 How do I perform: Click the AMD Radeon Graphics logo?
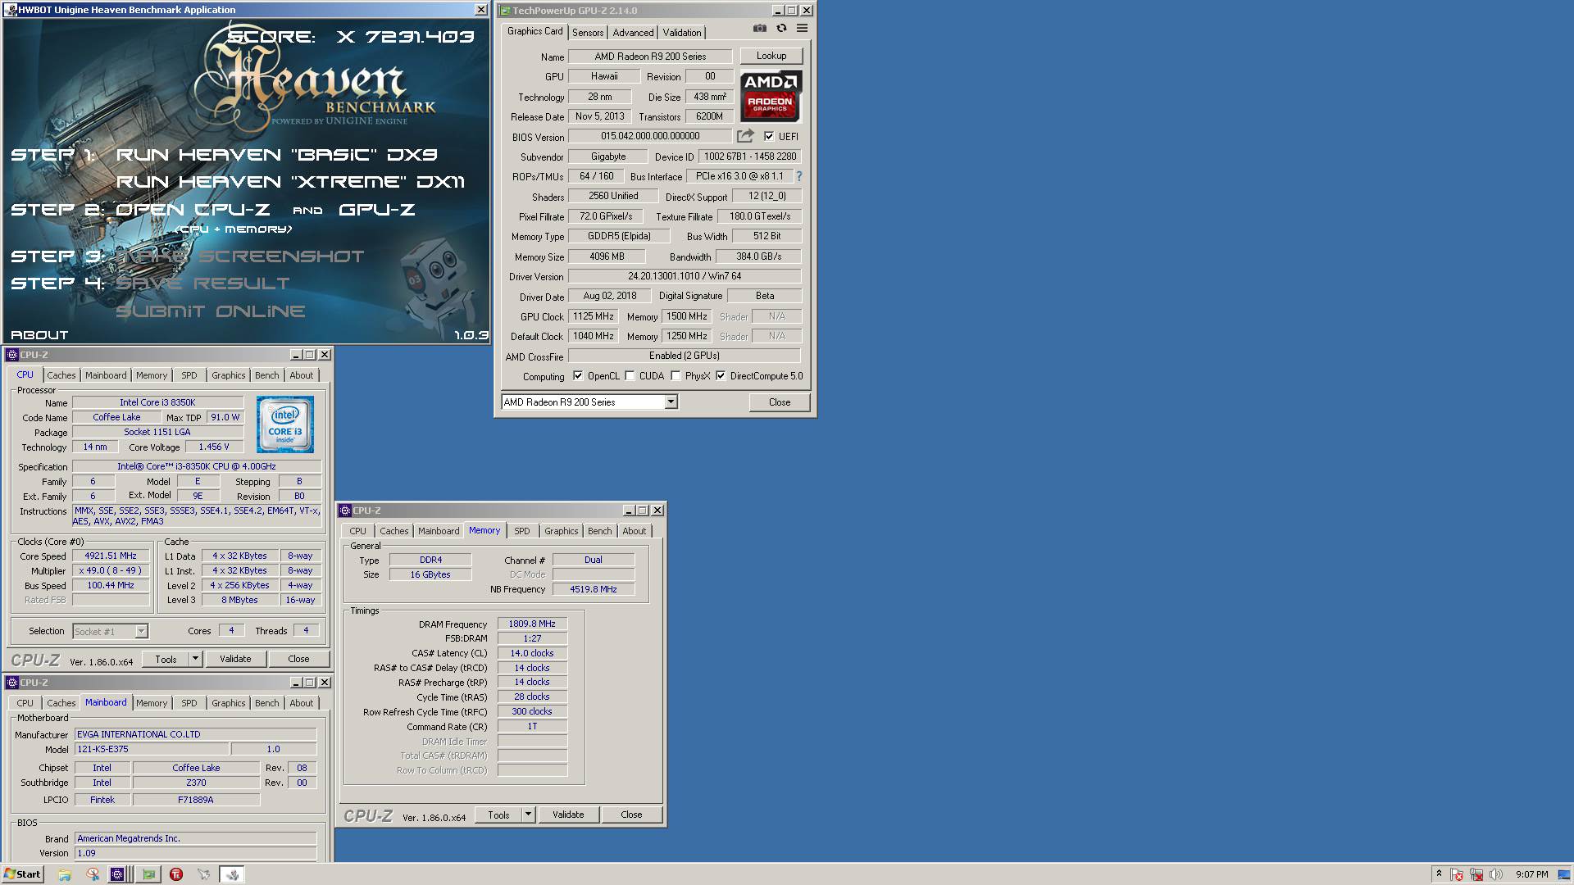(771, 96)
